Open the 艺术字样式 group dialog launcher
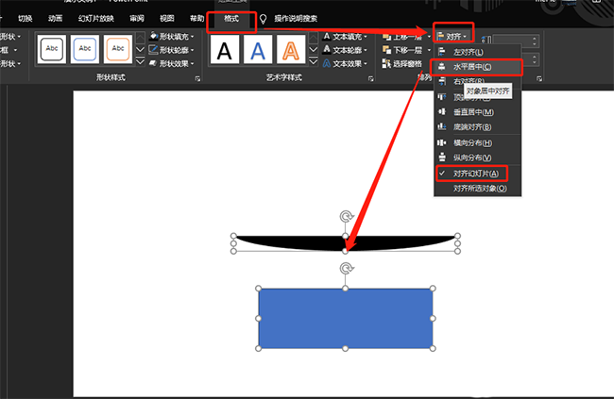 point(371,78)
